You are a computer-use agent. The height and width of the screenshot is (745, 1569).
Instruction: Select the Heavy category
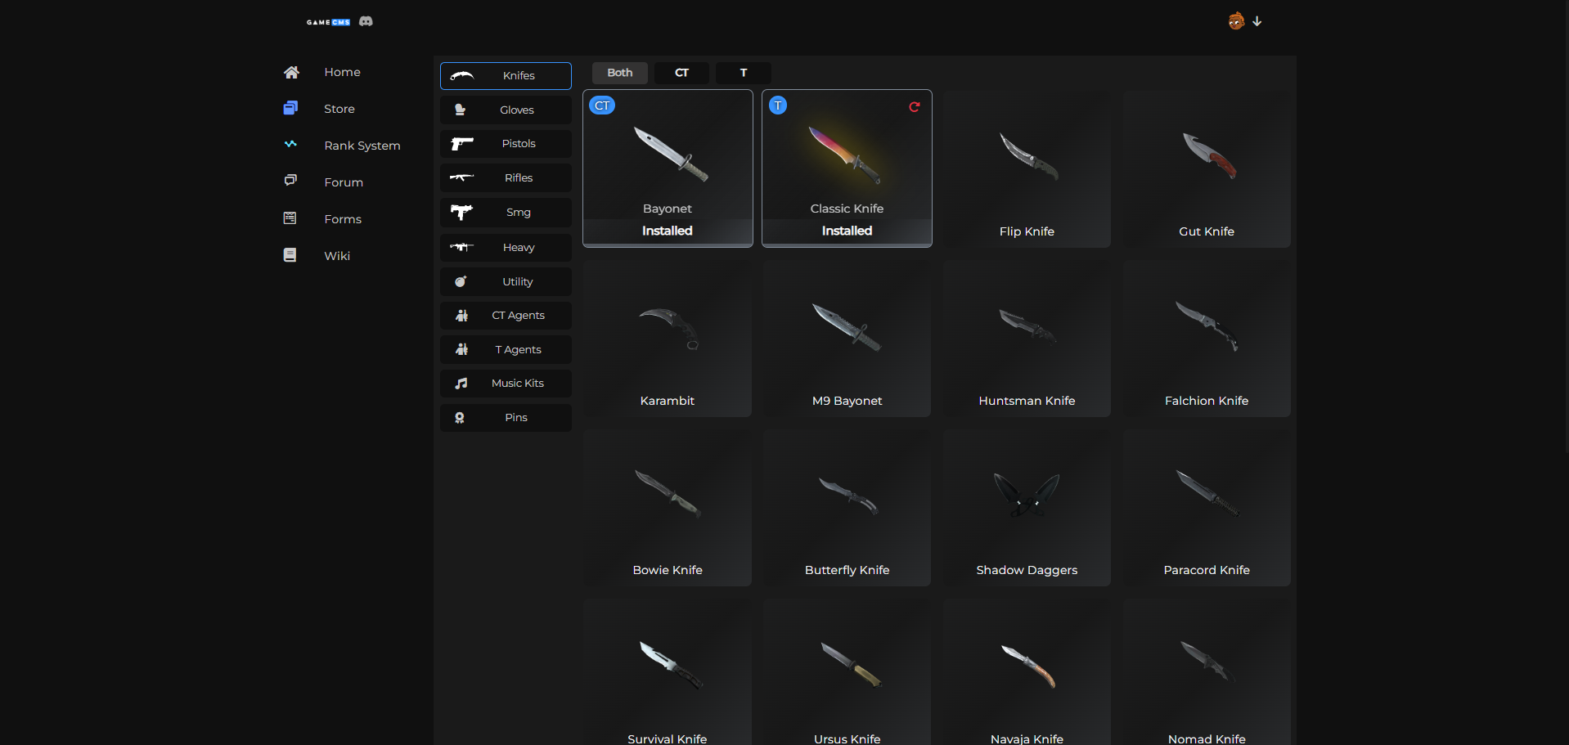506,247
